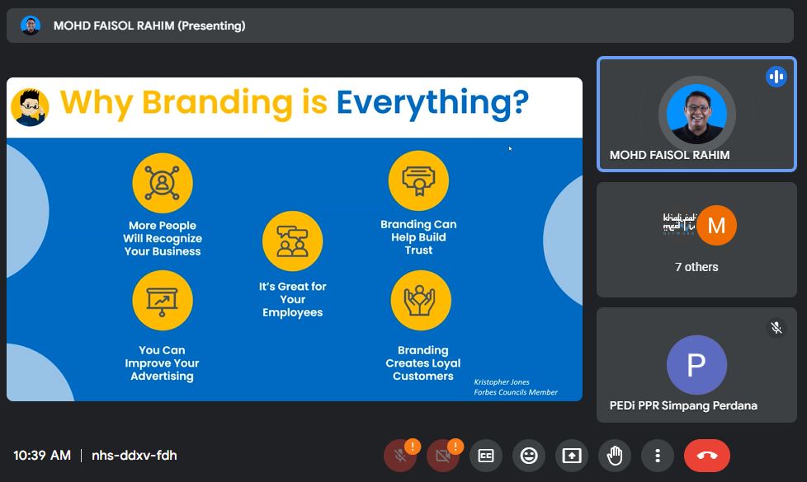
Task: Open the emoji reactions button
Action: (x=529, y=456)
